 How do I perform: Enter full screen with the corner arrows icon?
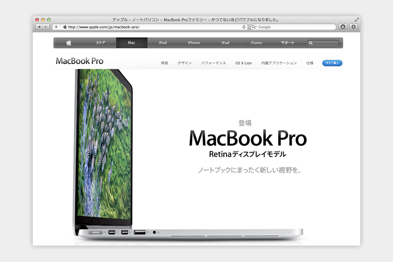(356, 20)
